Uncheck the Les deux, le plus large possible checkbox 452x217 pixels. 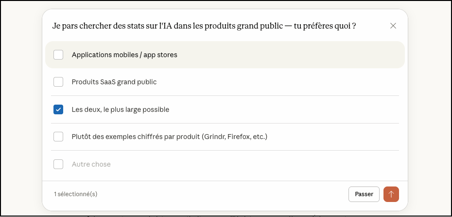point(58,109)
